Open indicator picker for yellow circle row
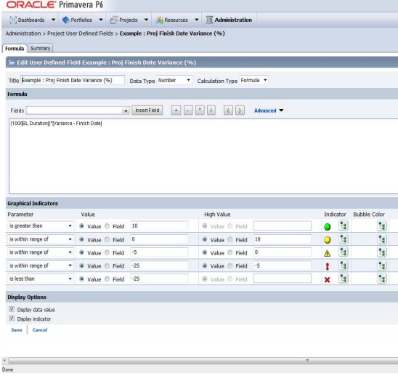 [344, 239]
